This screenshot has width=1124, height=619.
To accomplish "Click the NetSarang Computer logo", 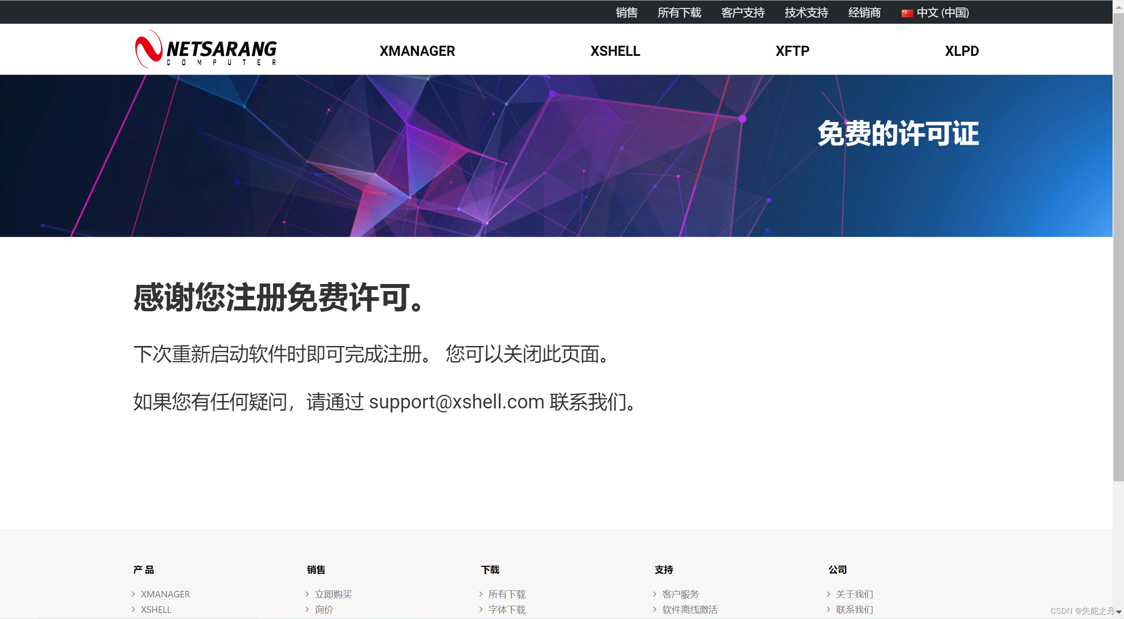I will click(x=206, y=49).
